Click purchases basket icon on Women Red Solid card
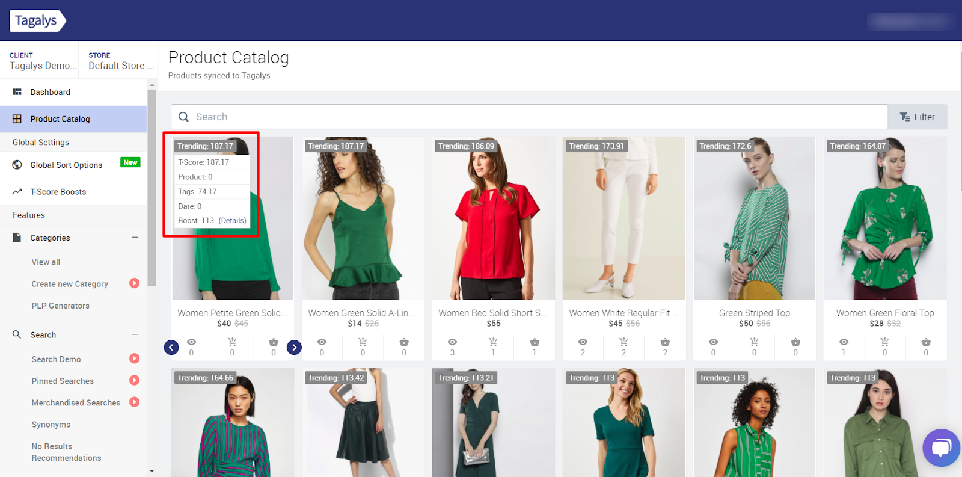 point(535,342)
